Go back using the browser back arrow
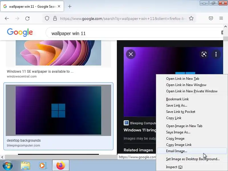Image resolution: width=228 pixels, height=171 pixels. coord(7,19)
